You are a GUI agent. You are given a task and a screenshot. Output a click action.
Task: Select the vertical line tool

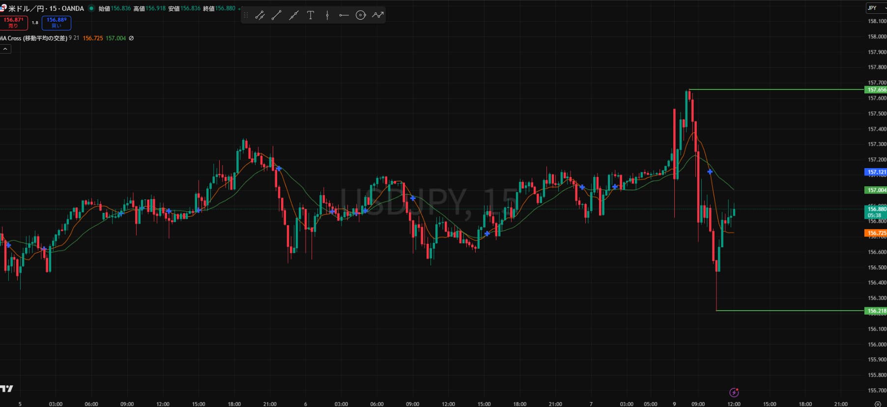[x=327, y=15]
